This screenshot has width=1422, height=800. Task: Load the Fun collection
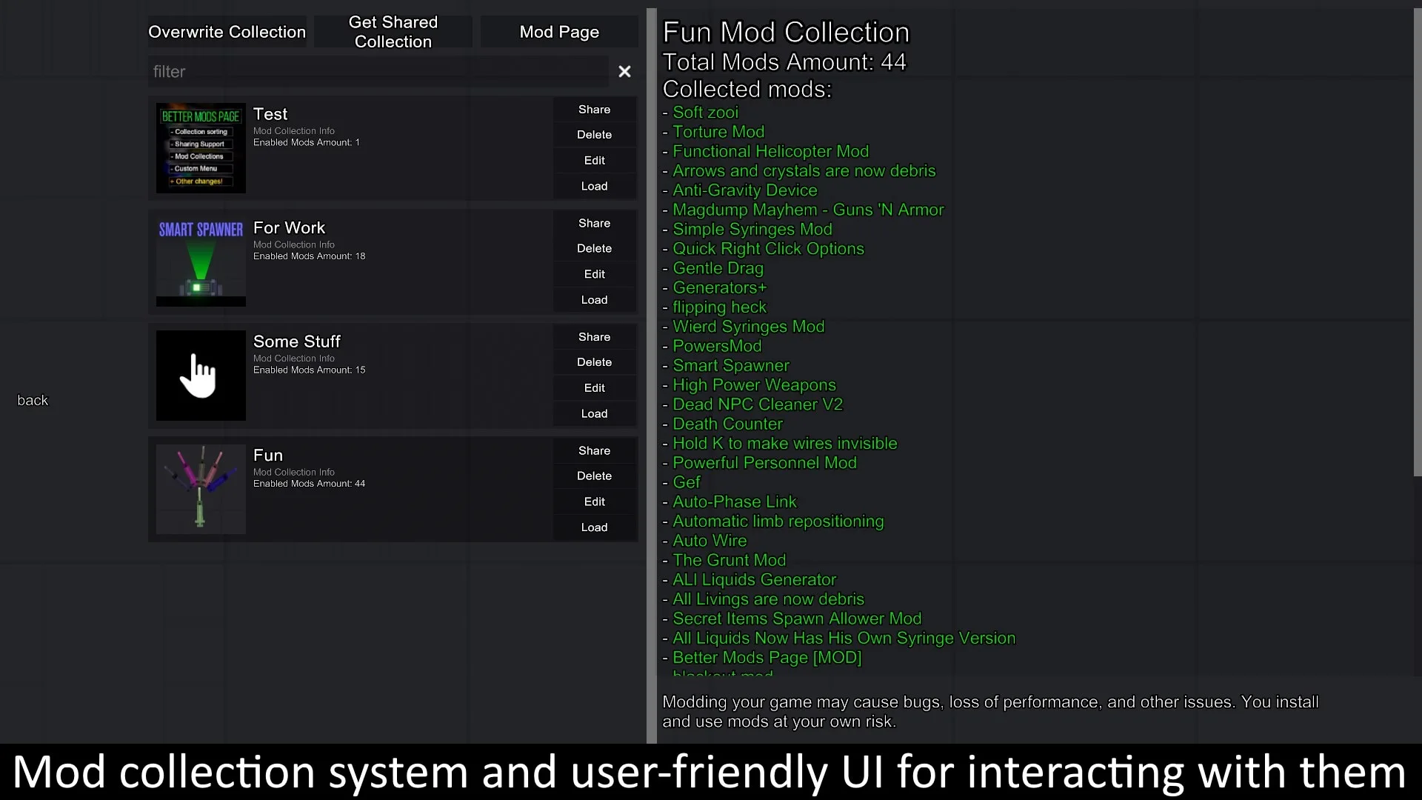click(x=595, y=527)
